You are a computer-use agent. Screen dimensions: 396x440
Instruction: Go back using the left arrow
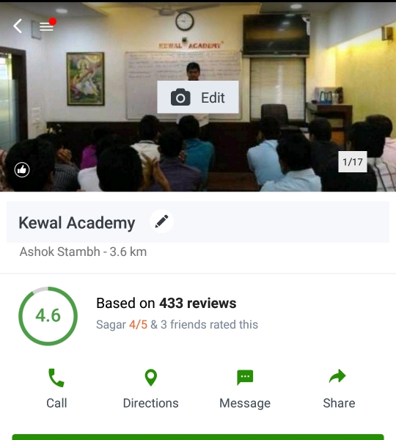coord(18,26)
